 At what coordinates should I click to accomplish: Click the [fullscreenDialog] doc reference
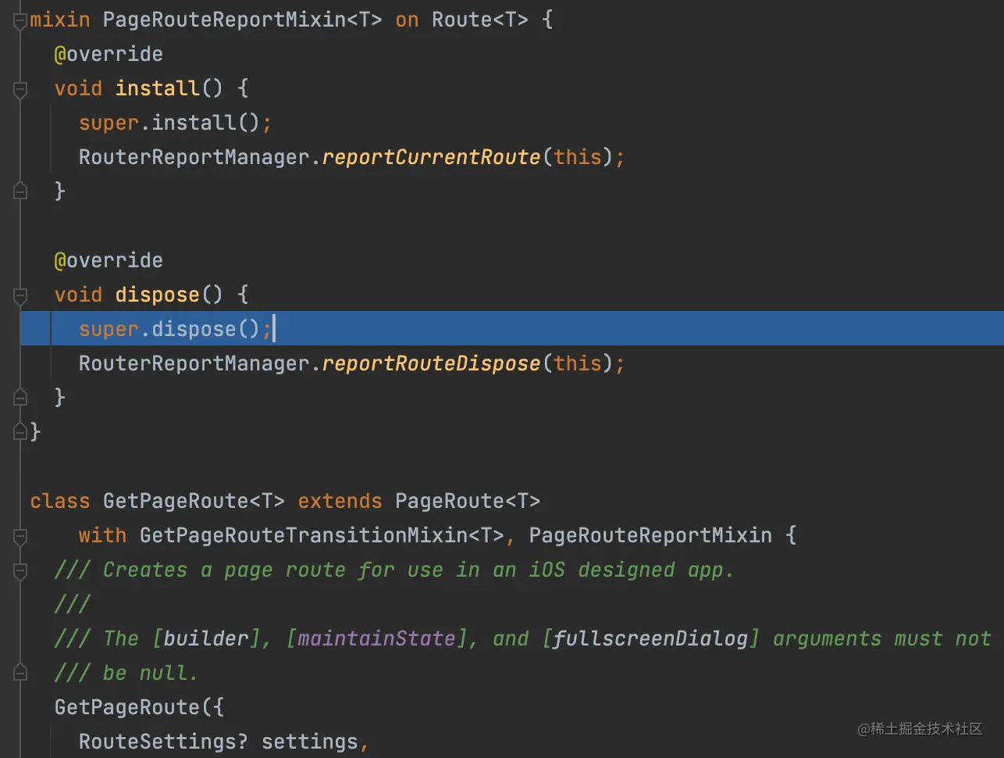[650, 638]
